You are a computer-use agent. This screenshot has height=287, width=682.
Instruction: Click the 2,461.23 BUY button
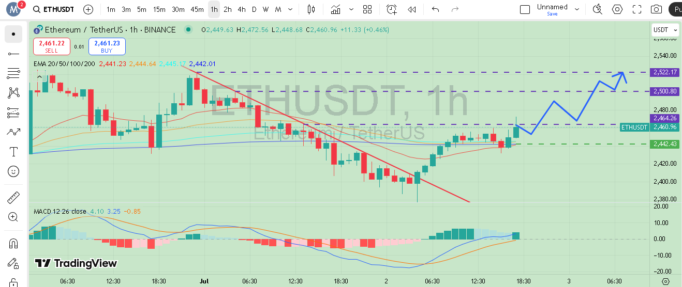click(x=107, y=46)
